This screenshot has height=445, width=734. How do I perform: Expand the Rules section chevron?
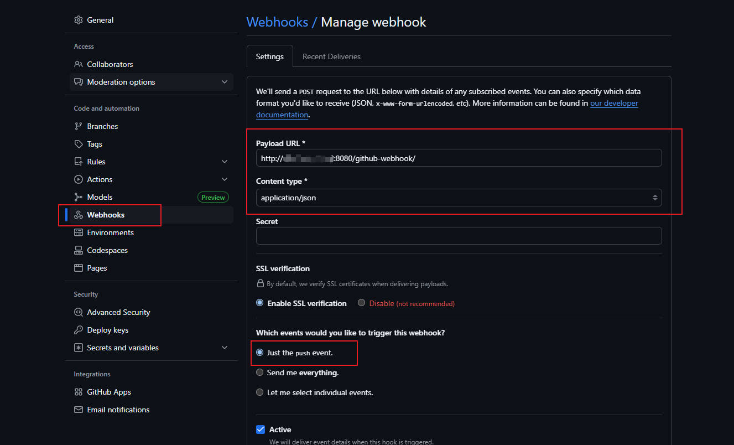tap(225, 162)
